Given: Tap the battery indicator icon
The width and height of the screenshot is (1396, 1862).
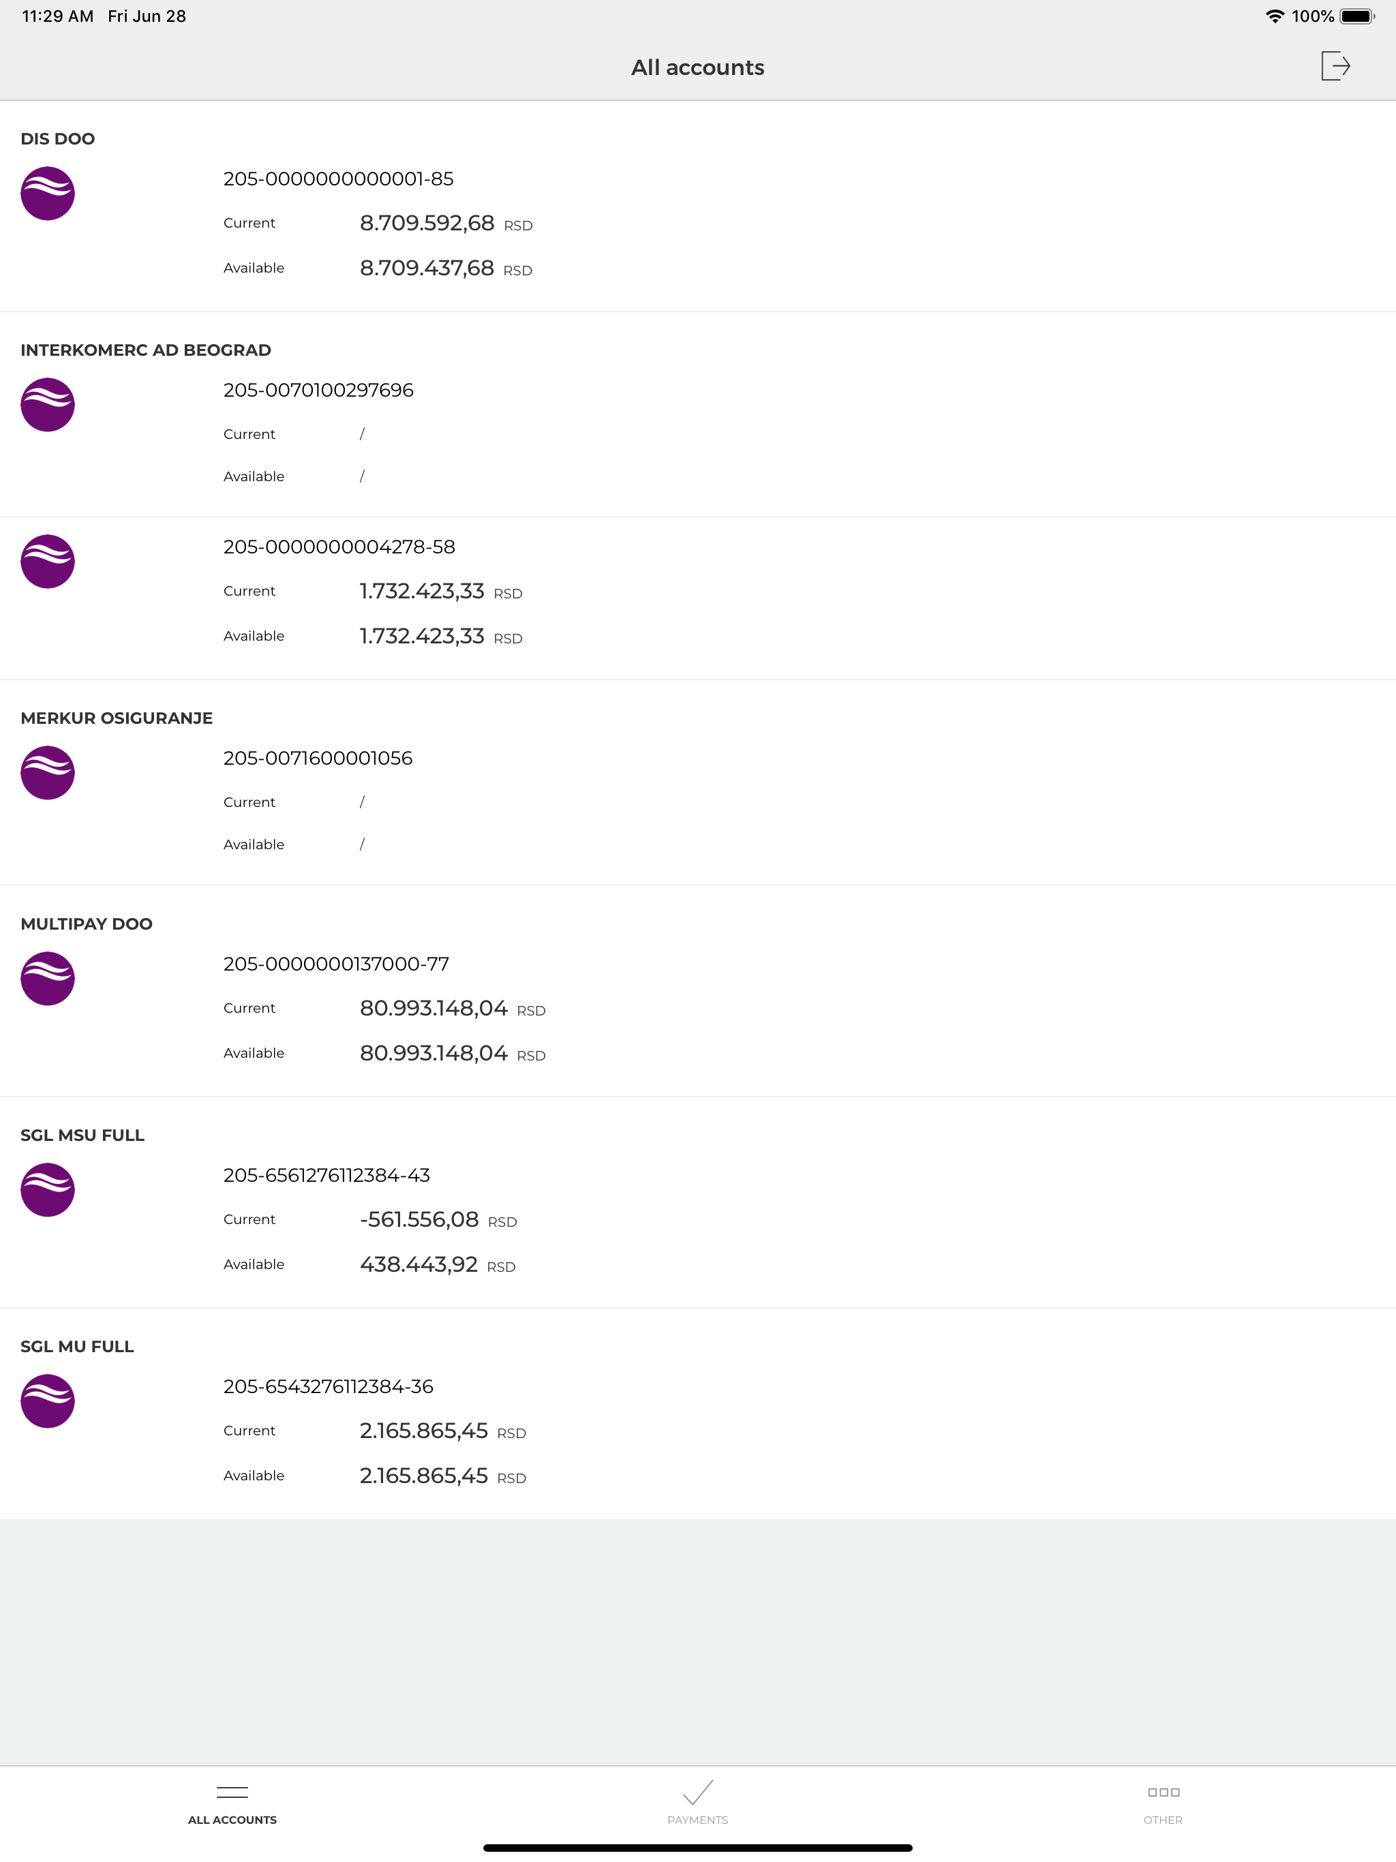Looking at the screenshot, I should (x=1357, y=16).
